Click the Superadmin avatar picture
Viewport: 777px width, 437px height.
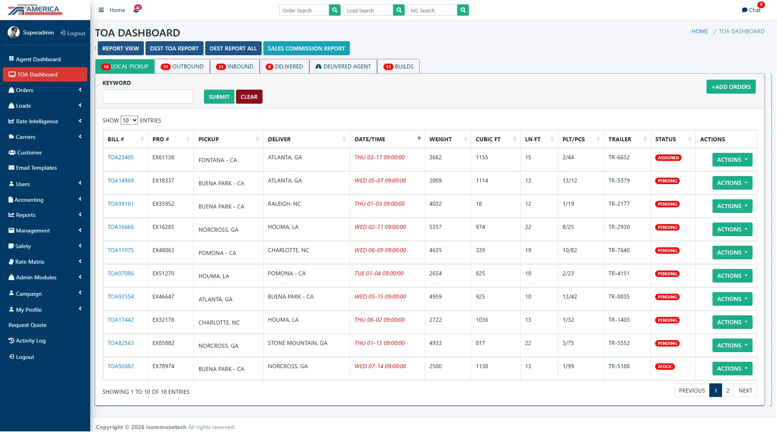click(x=14, y=32)
